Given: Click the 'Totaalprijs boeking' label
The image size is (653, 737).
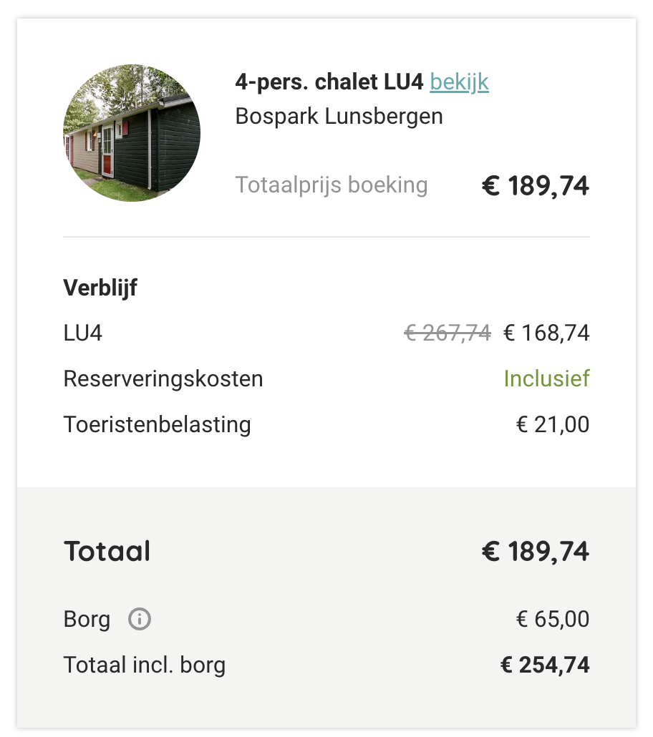Looking at the screenshot, I should click(332, 185).
